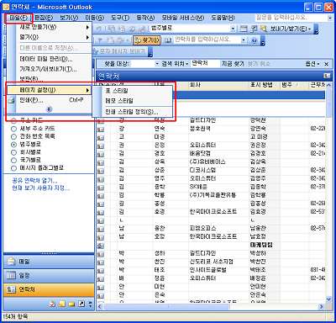
Task: Select 세부 주소 카드 view option
Action: point(13,129)
